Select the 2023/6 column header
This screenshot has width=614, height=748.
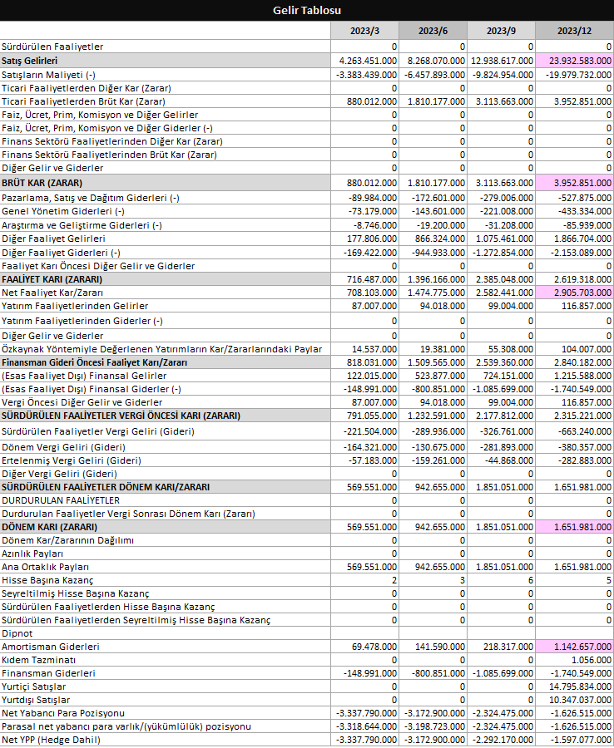[433, 31]
